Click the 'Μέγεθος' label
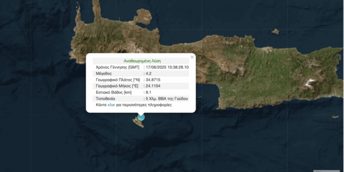344x172 pixels. [104, 73]
